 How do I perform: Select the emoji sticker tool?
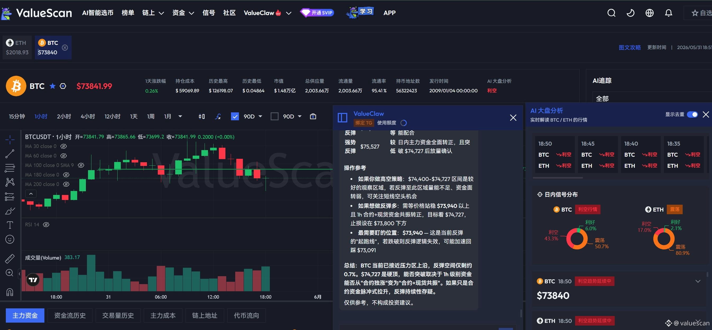(10, 239)
